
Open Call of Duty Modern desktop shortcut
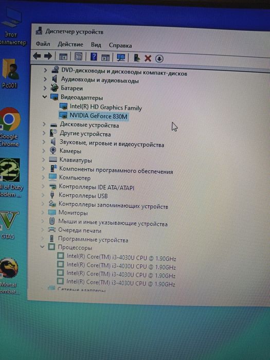[10, 177]
